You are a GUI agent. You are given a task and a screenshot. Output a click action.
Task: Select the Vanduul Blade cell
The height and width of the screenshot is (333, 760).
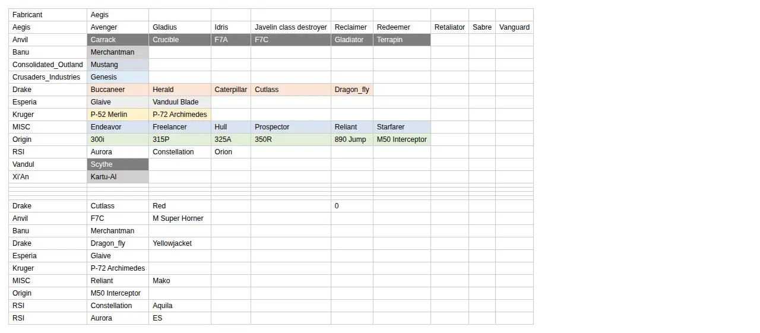(180, 102)
